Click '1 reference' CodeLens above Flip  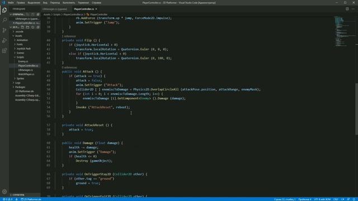(69, 36)
